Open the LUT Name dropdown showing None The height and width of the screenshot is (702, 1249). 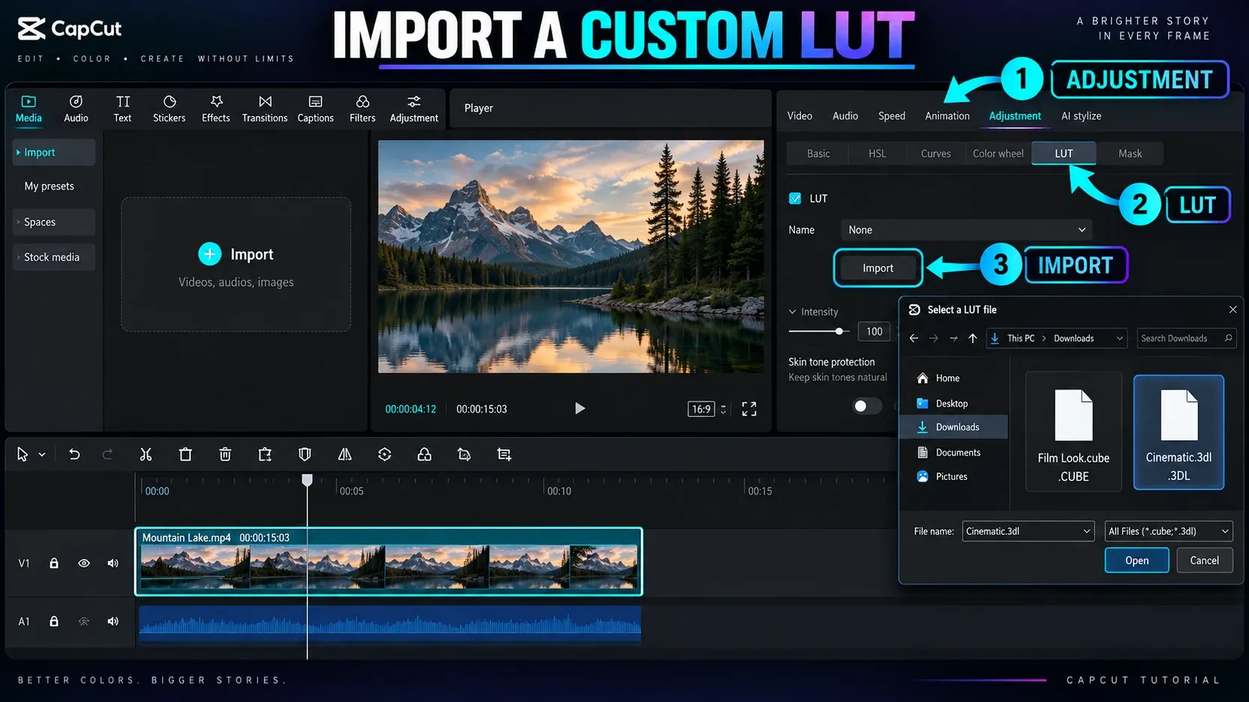[966, 229]
